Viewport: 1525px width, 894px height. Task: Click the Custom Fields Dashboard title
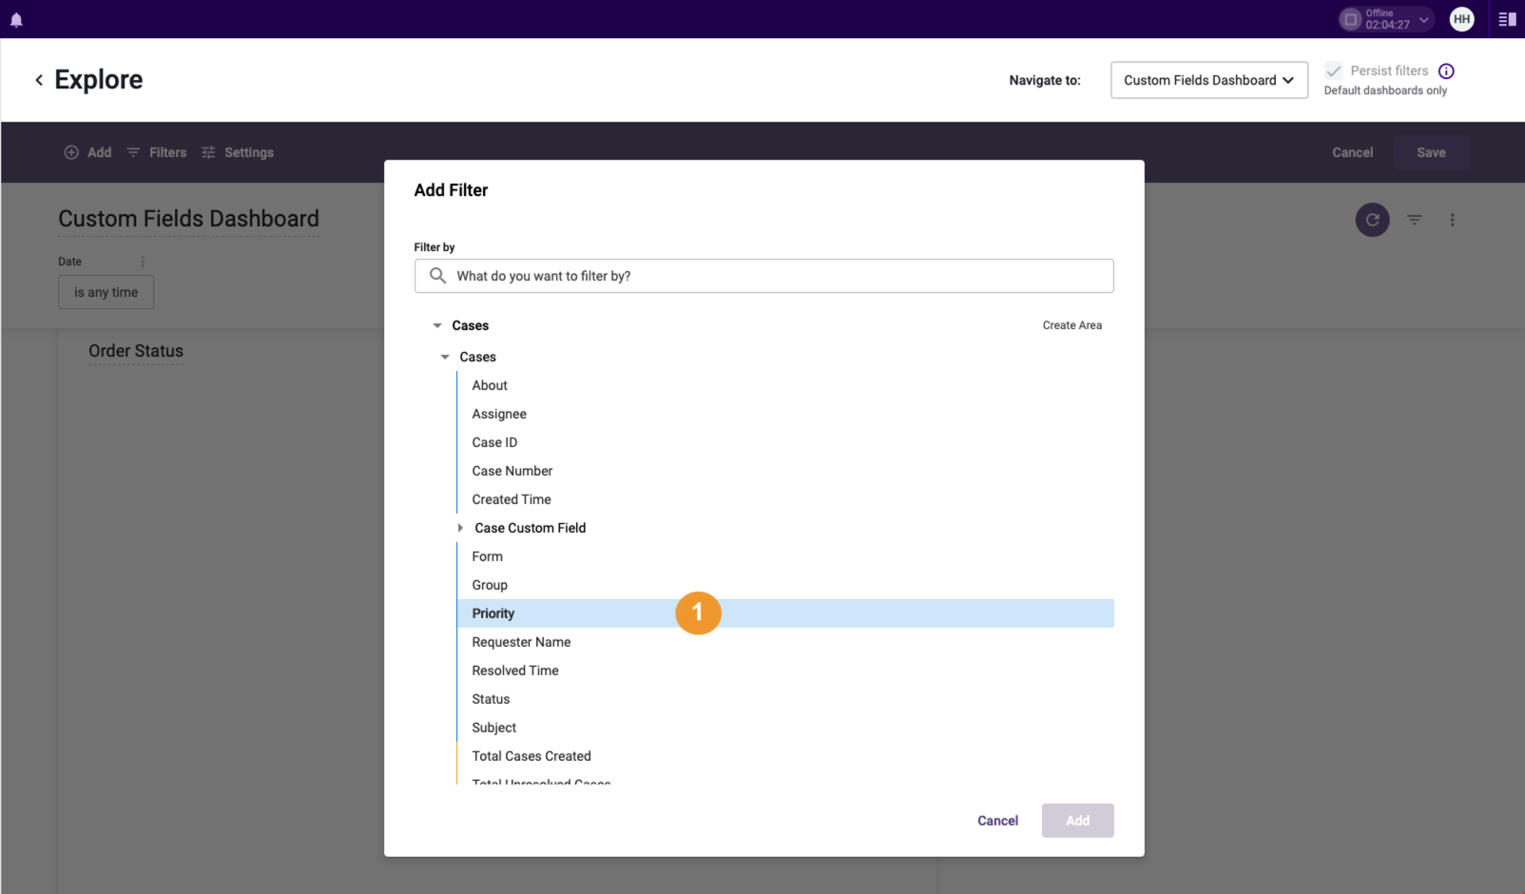coord(188,219)
